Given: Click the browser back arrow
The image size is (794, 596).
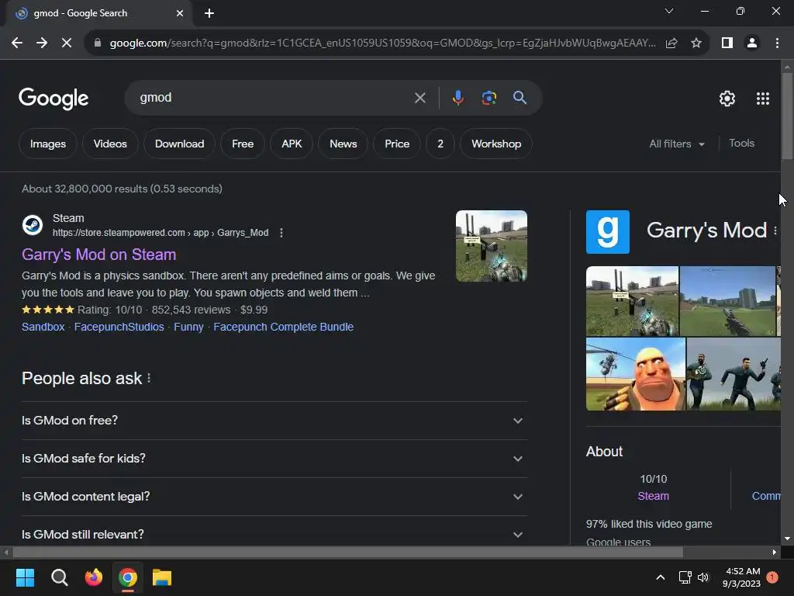Looking at the screenshot, I should pos(17,43).
